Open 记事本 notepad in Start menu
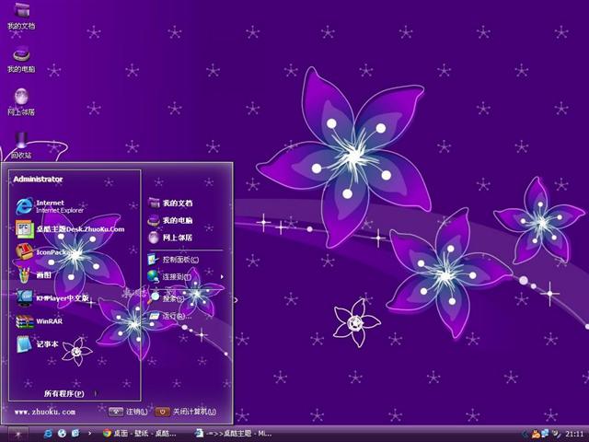589x442 pixels. coord(38,344)
